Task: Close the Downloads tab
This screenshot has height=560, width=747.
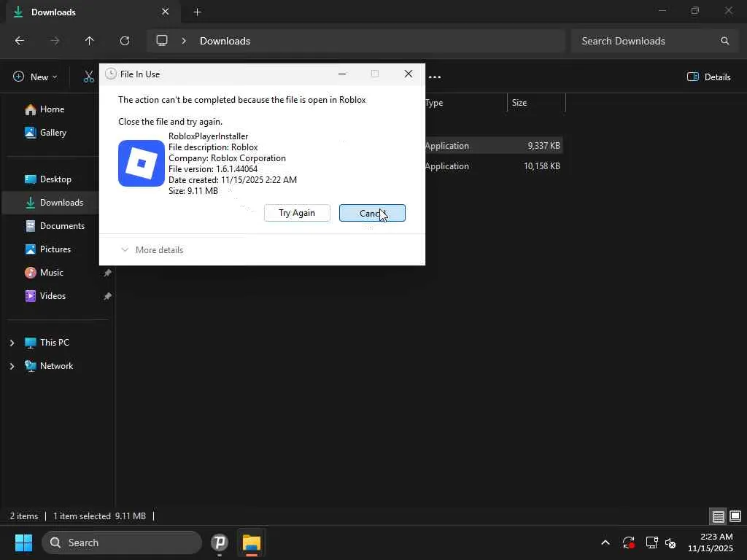Action: click(166, 12)
